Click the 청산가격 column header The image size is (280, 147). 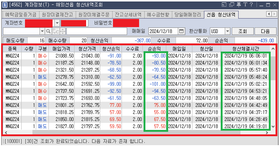click(87, 49)
